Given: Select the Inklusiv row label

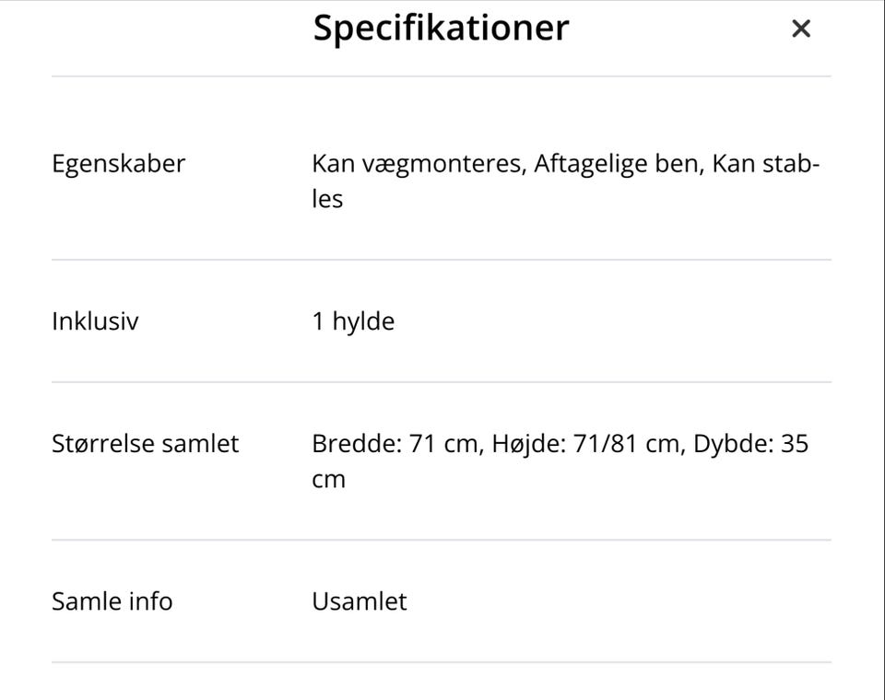Looking at the screenshot, I should 95,321.
